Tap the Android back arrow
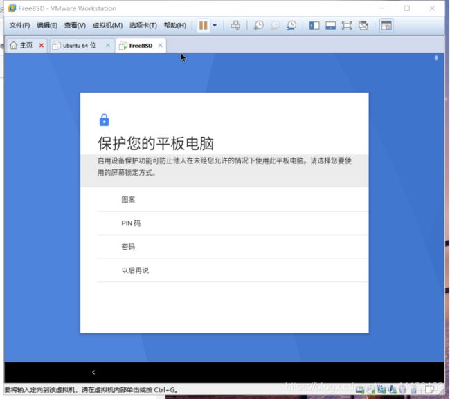 [x=93, y=372]
